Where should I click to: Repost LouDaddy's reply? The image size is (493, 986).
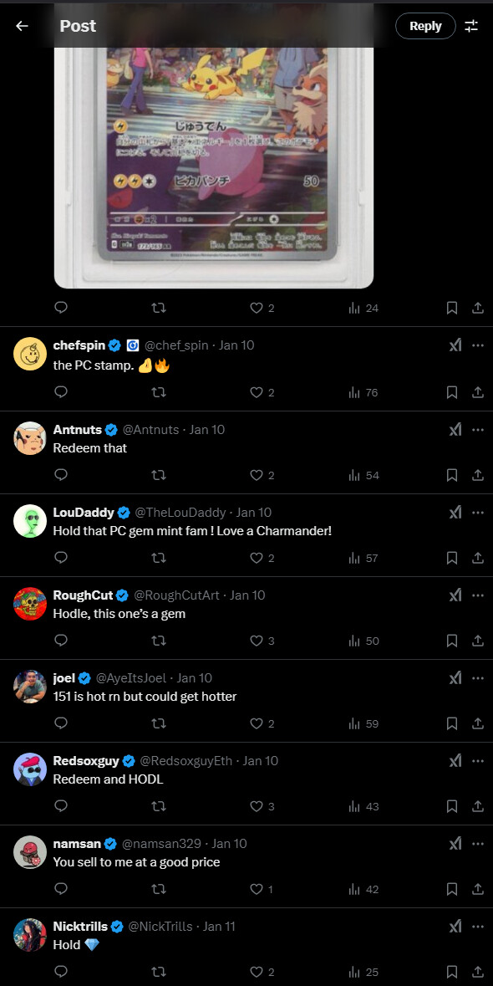click(x=159, y=558)
